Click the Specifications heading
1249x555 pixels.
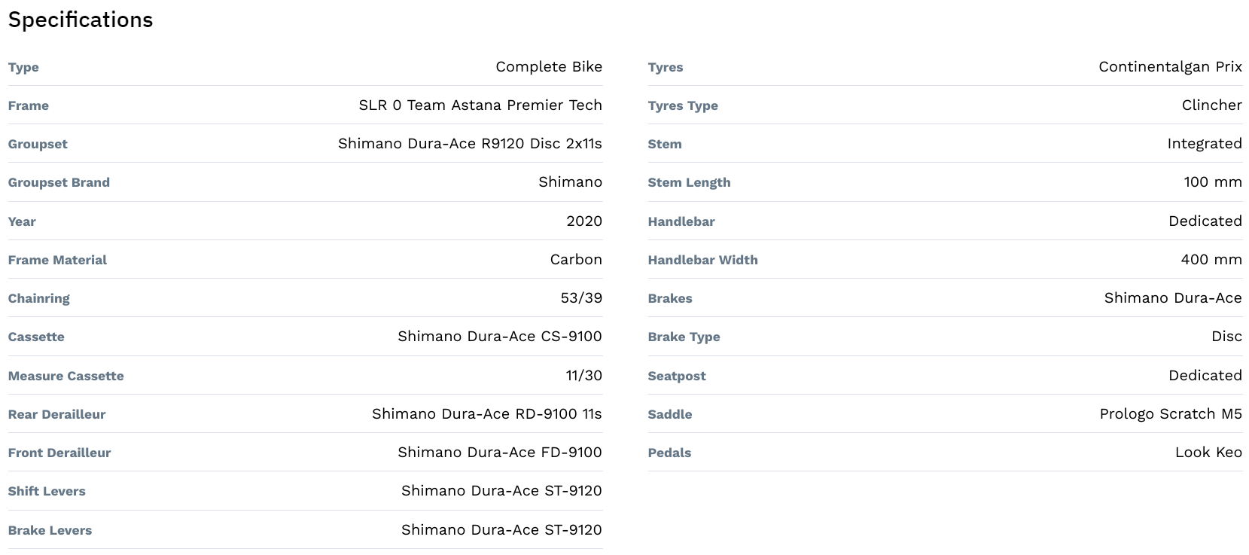click(x=81, y=20)
